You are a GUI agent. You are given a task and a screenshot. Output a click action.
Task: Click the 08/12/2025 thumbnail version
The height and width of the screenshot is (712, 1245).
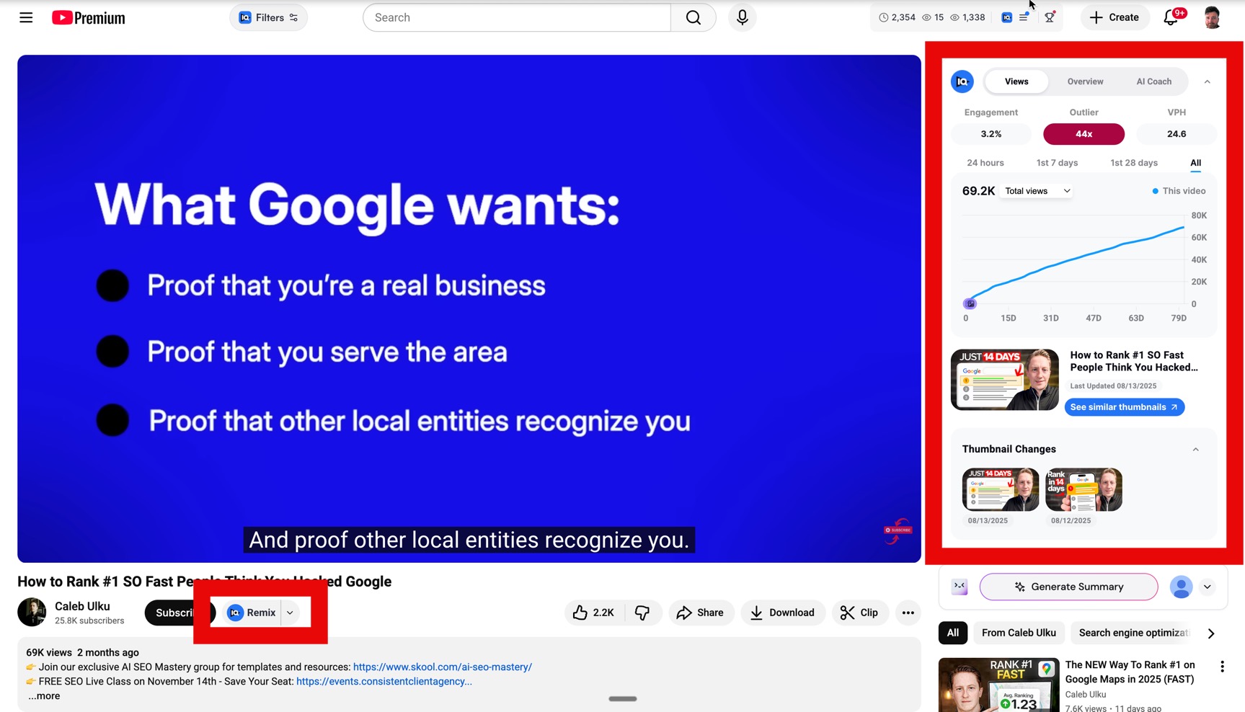pos(1084,490)
